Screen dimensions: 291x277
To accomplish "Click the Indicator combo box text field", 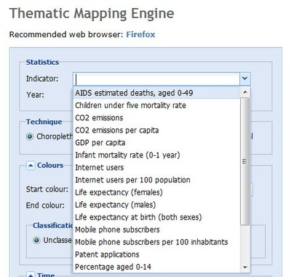I will (x=156, y=79).
